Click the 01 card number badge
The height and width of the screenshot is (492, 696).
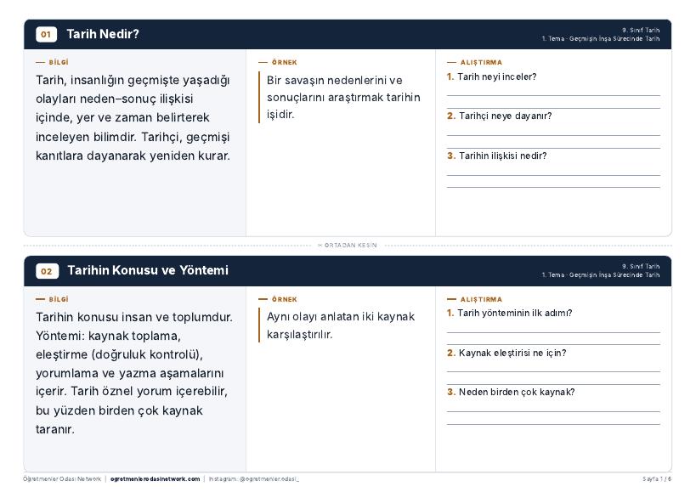46,34
